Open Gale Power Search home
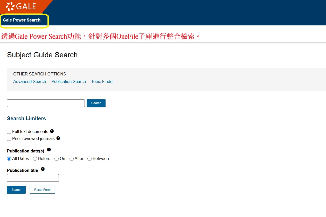The width and height of the screenshot is (326, 217). pyautogui.click(x=22, y=20)
